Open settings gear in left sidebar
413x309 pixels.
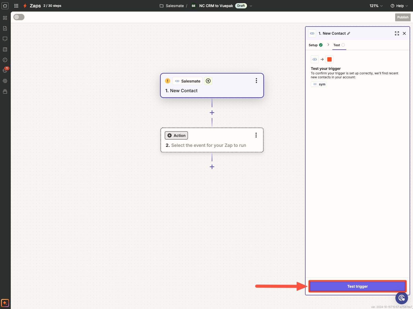5,81
